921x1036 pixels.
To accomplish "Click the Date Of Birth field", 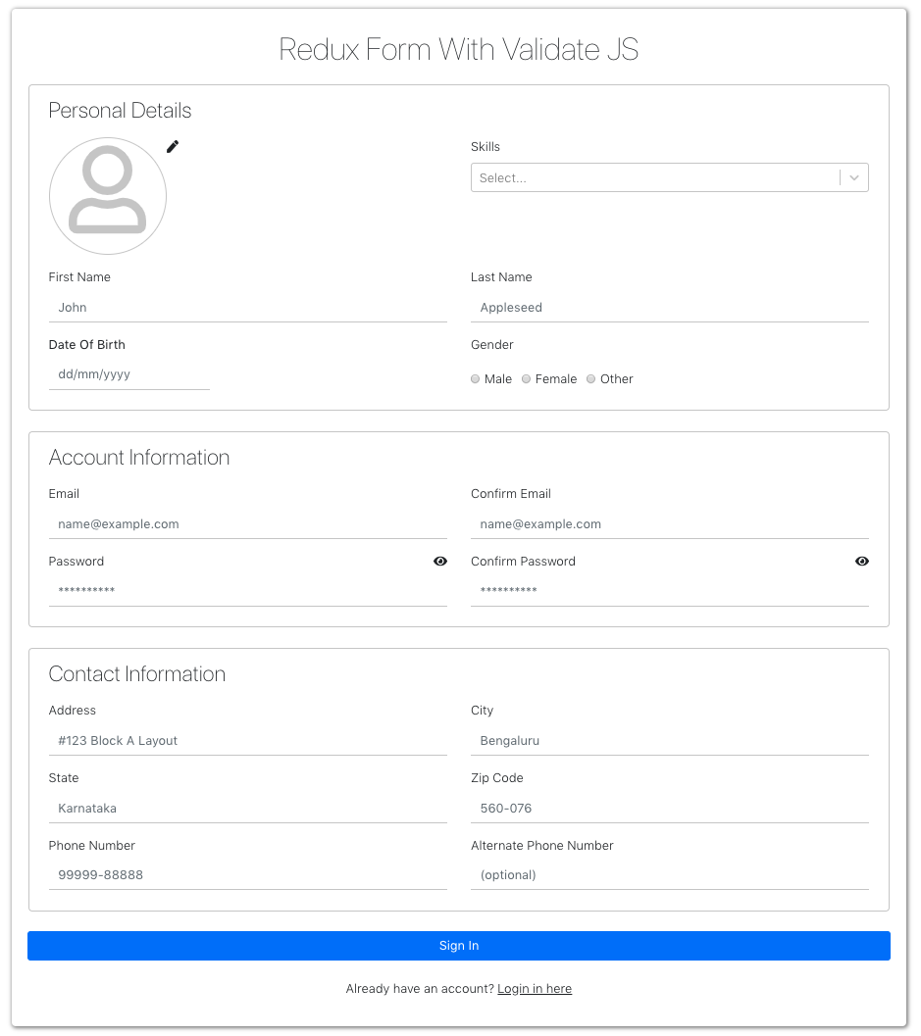I will (x=129, y=374).
